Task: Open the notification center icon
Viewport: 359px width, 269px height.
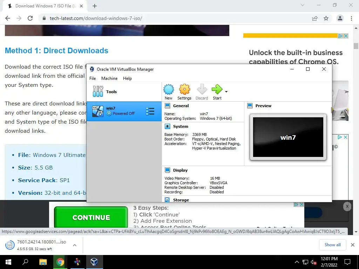Action: pyautogui.click(x=347, y=262)
